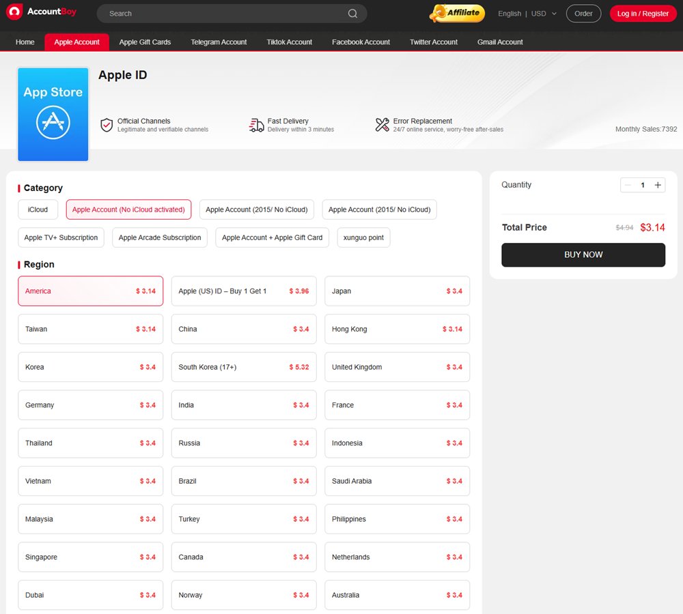
Task: Select the Indonesia region
Action: click(x=398, y=443)
